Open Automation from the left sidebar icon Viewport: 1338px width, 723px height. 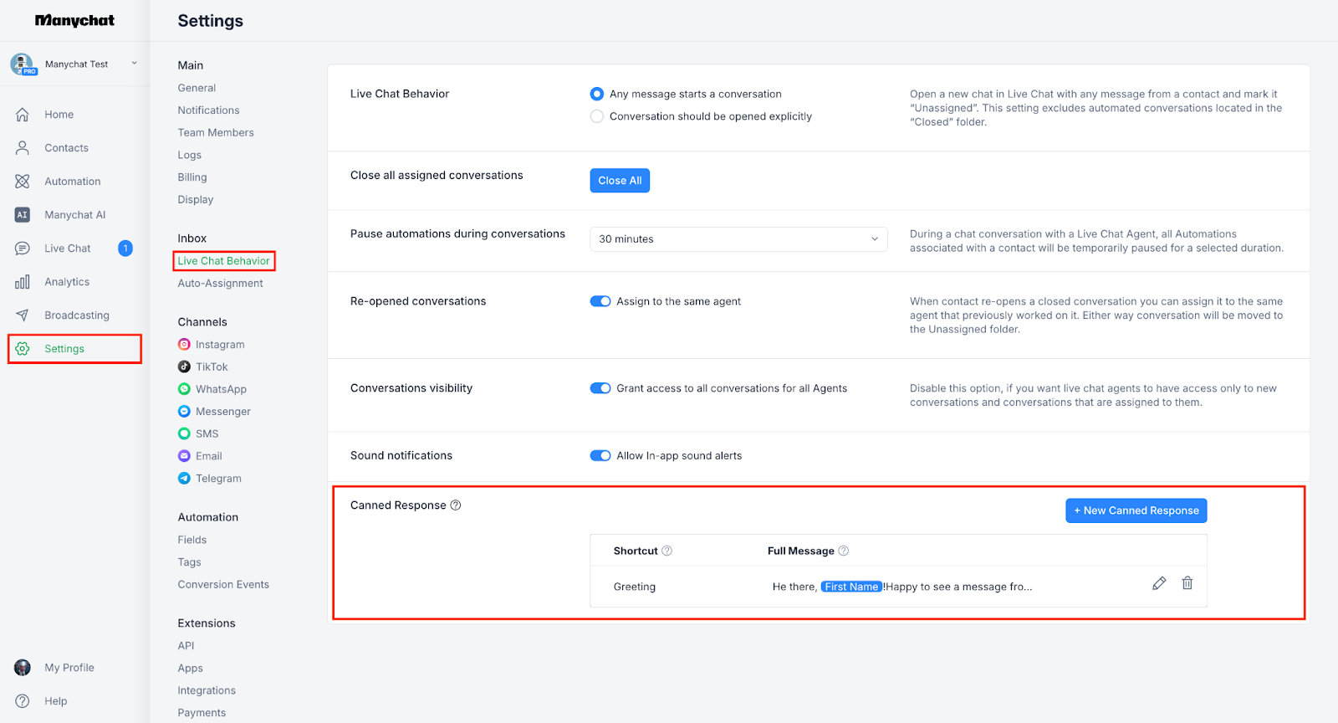[23, 182]
